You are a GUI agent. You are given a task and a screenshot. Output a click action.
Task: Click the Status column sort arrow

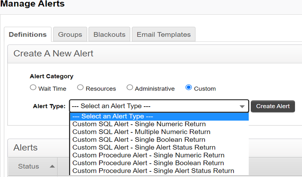[x=52, y=167]
